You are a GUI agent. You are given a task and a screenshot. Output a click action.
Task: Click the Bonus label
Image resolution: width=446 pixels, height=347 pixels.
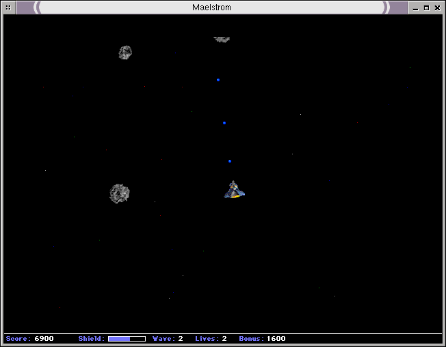tap(251, 339)
